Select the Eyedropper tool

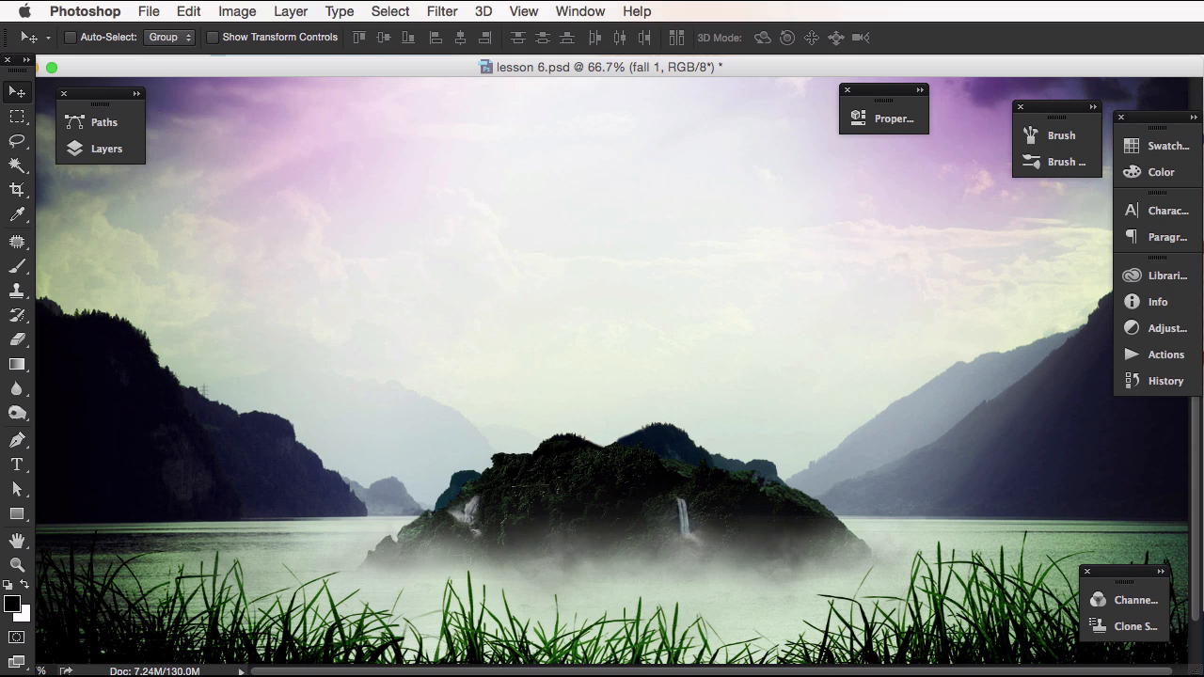tap(17, 215)
